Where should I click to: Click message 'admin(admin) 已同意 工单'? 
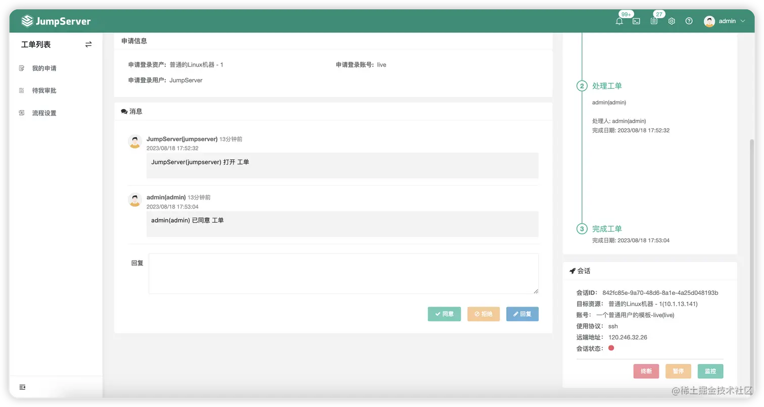(x=187, y=220)
